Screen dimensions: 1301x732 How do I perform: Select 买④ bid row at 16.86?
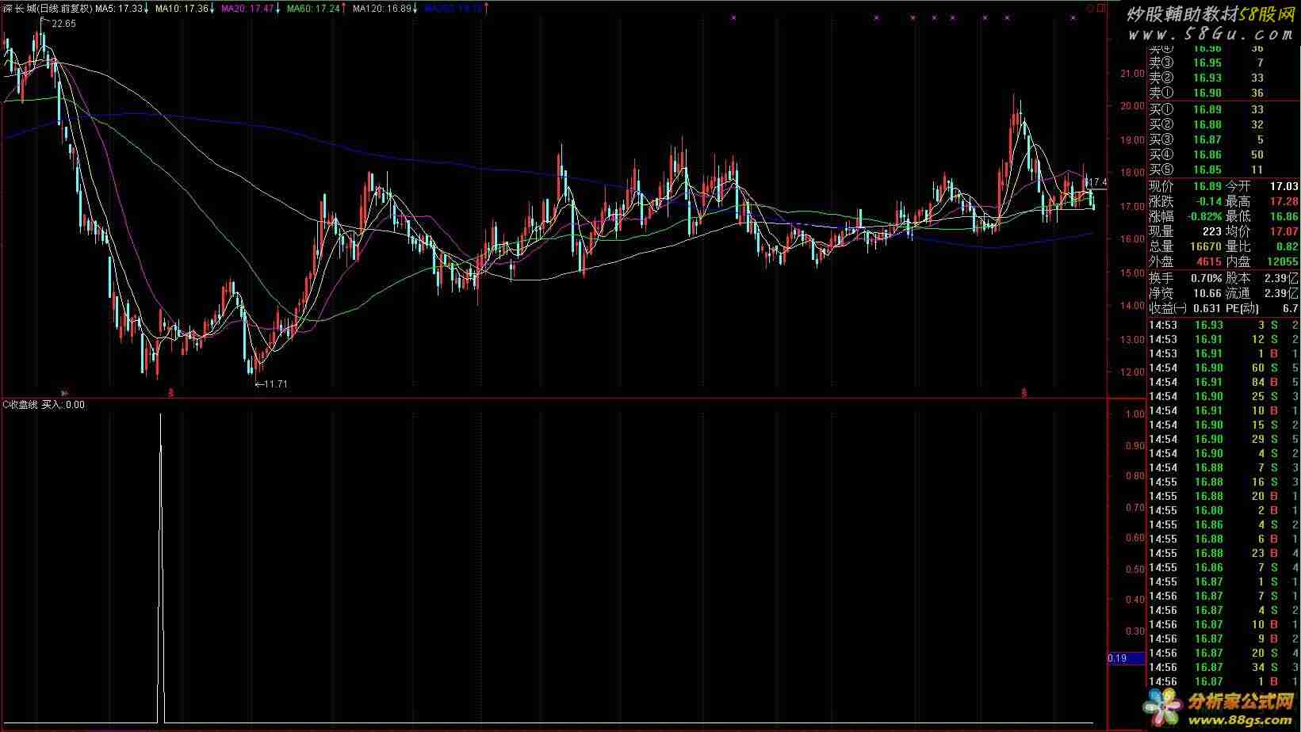tap(1224, 154)
